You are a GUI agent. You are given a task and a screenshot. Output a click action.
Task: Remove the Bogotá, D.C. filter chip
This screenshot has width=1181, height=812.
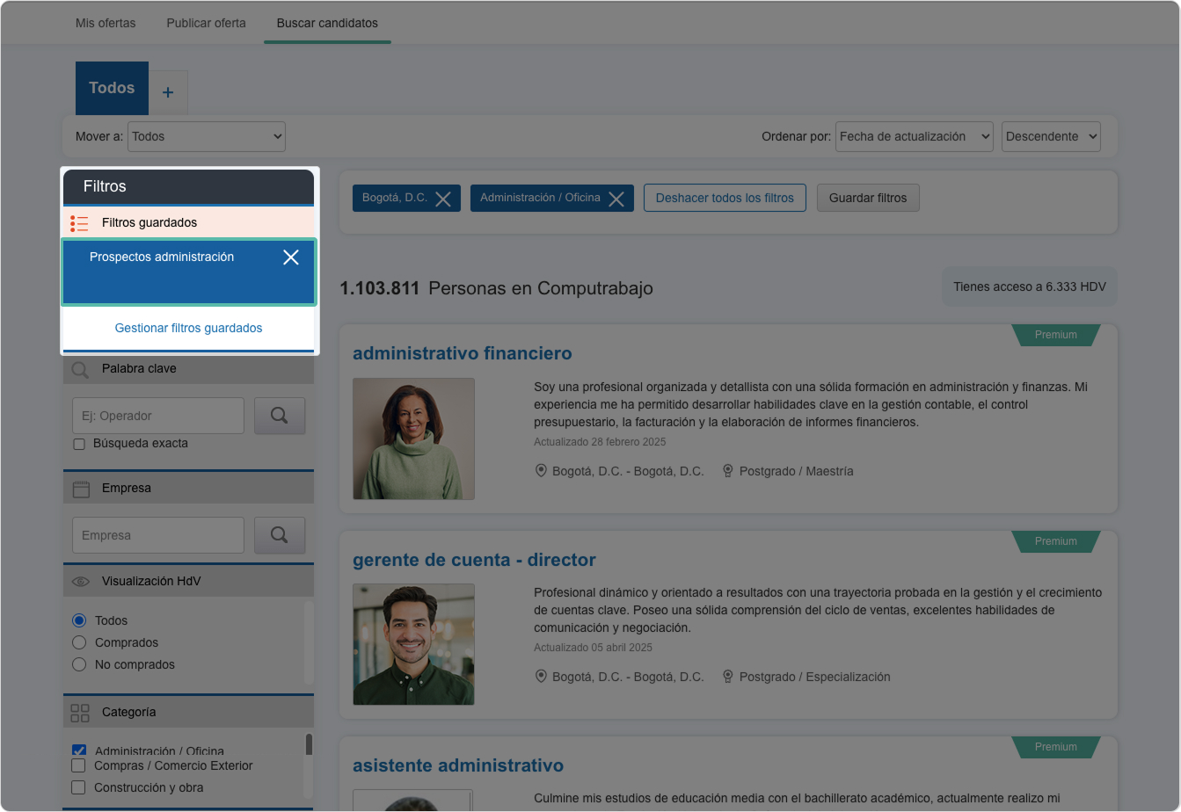point(443,199)
